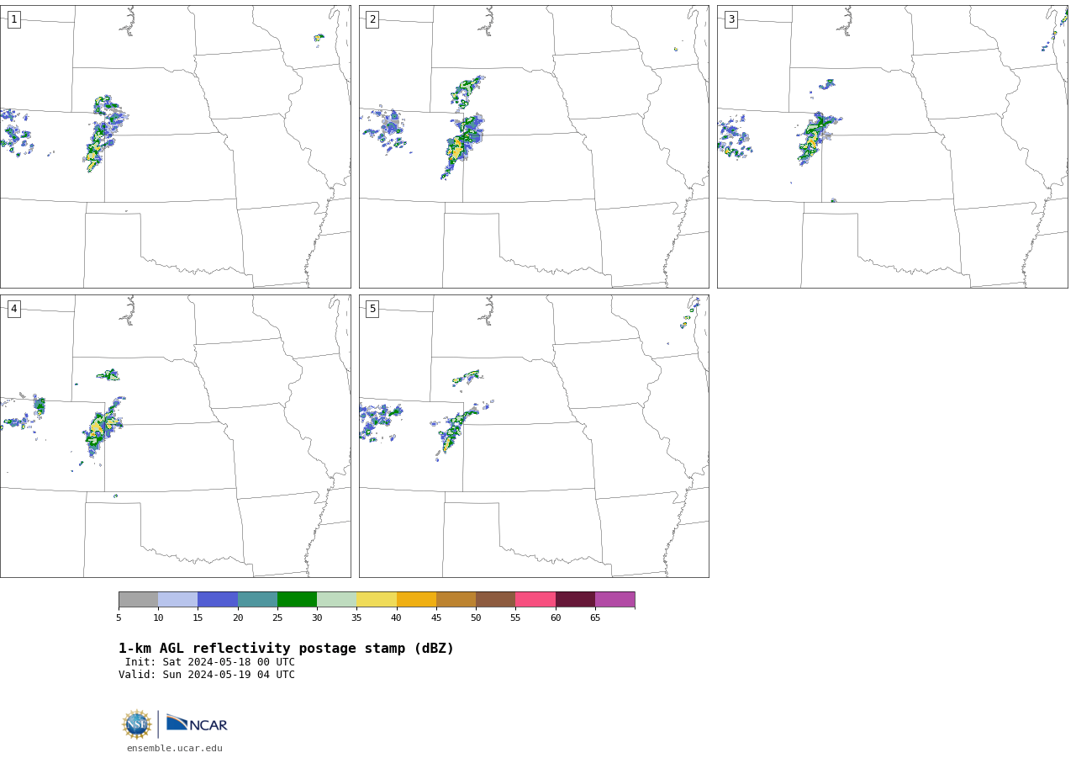This screenshot has height=758, width=1076.
Task: Click the light blue 10-15 dBZ swatch
Action: tap(177, 599)
